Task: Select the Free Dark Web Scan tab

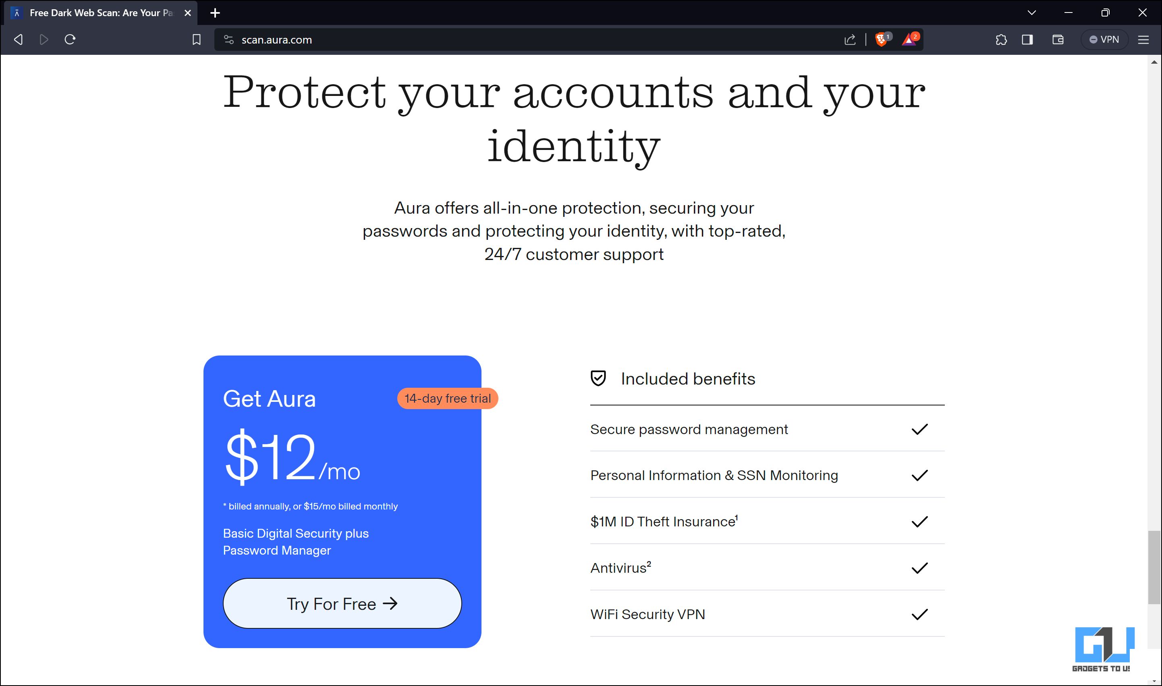Action: coord(97,12)
